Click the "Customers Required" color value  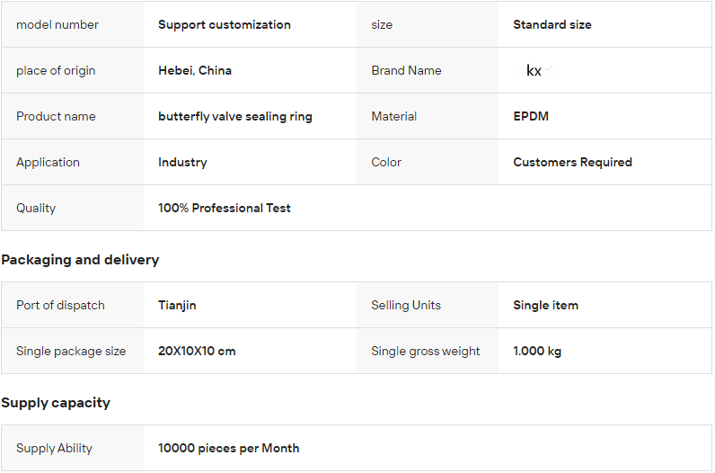click(572, 163)
